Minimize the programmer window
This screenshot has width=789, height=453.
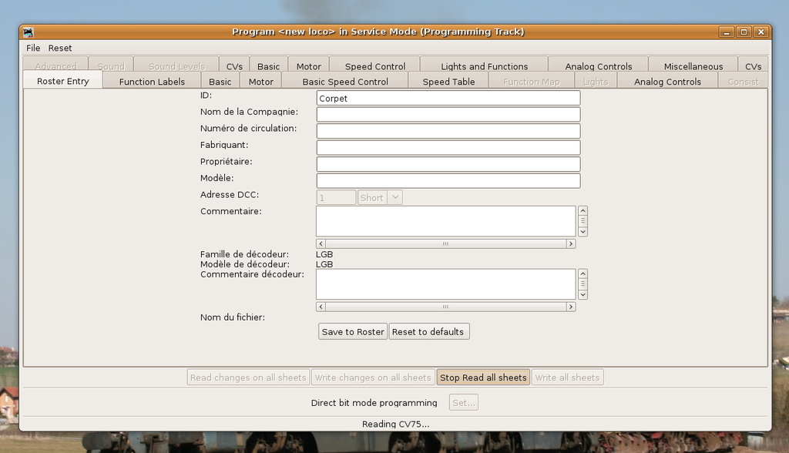[x=726, y=32]
